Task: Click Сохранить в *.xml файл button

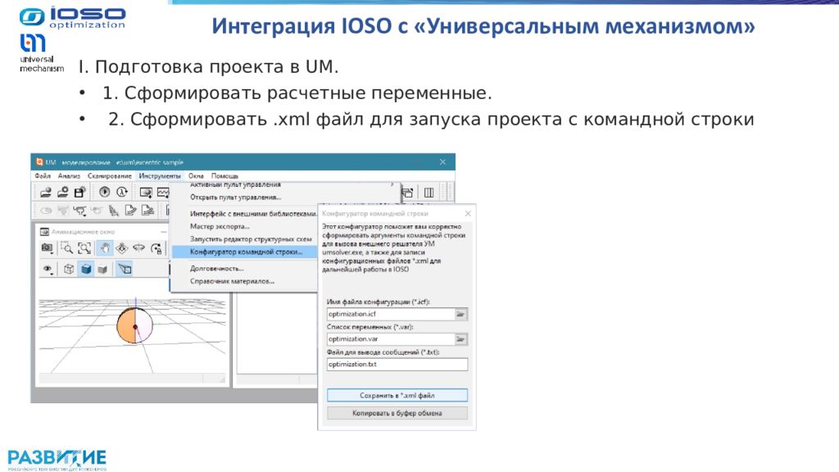Action: point(397,396)
